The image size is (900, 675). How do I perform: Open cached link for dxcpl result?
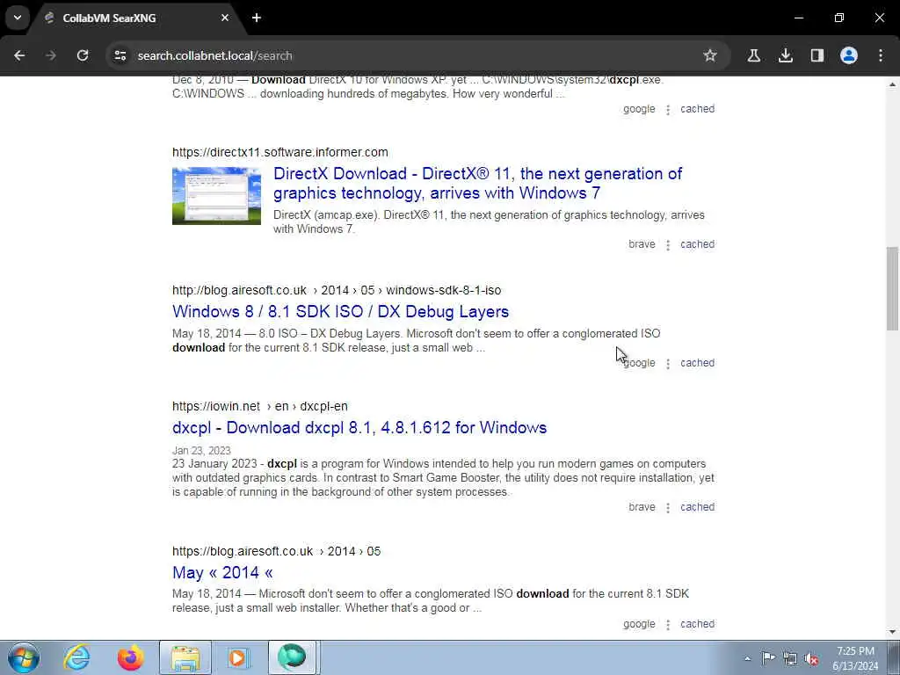tap(697, 507)
